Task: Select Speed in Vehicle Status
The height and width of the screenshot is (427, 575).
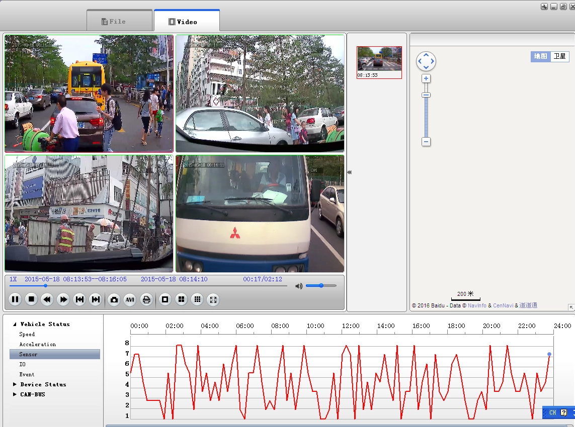Action: click(x=27, y=335)
